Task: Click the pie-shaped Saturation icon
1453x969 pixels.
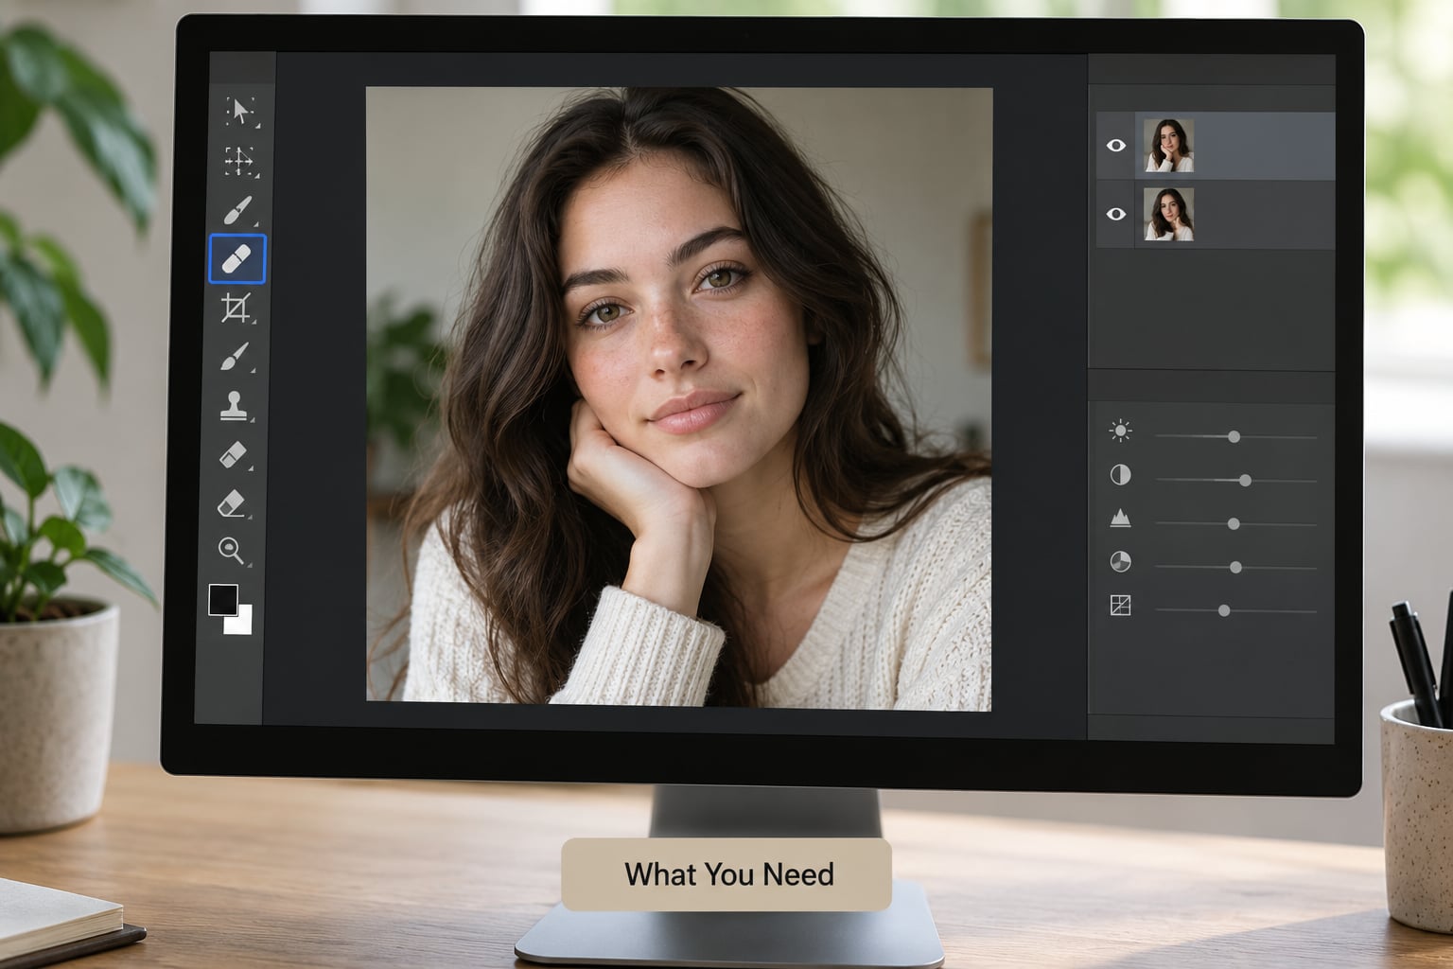Action: click(x=1120, y=562)
